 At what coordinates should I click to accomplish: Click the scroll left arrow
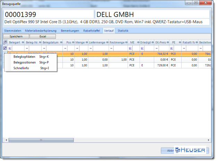[6, 140]
